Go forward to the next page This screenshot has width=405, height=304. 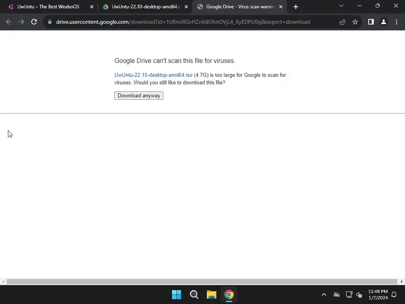pos(21,22)
